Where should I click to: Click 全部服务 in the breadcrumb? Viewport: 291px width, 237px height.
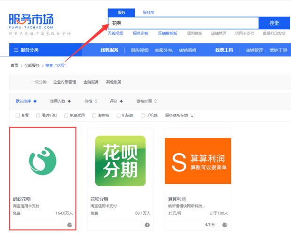point(32,65)
